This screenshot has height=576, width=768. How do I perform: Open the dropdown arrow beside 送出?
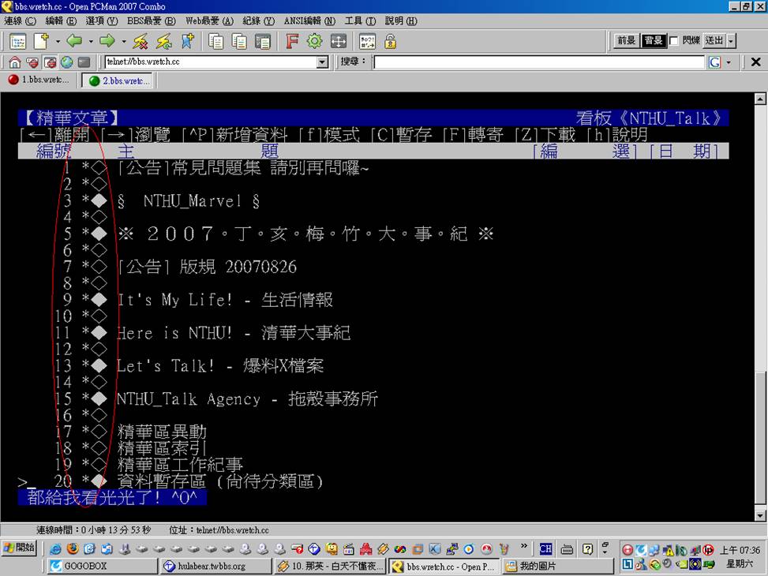point(731,41)
